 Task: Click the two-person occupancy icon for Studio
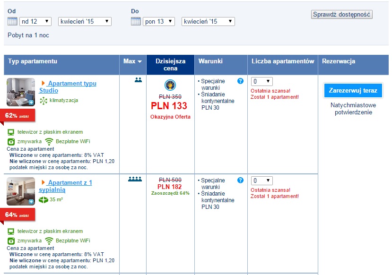click(x=138, y=80)
